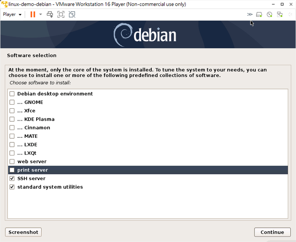296x242 pixels.
Task: Check the LXQt checkbox
Action: click(12, 153)
